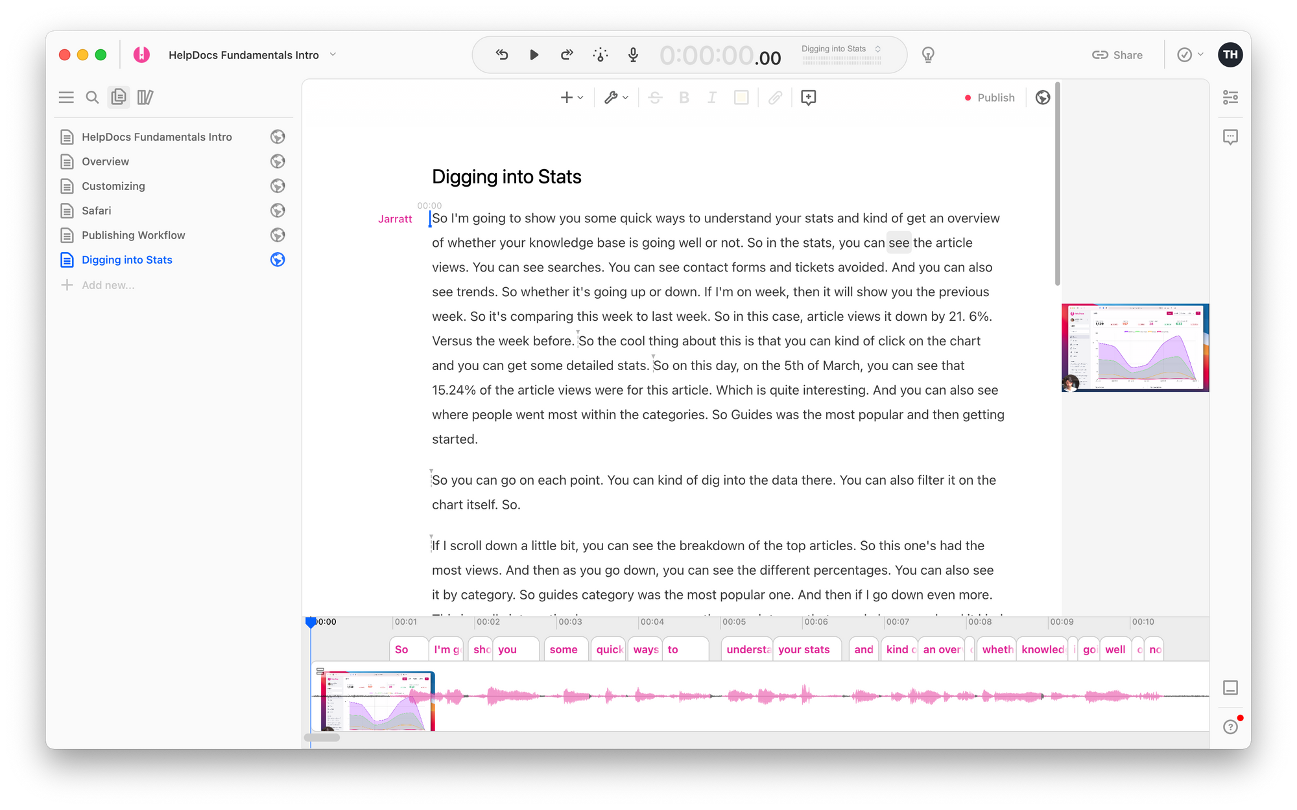Click the record microphone icon
1297x810 pixels.
coord(633,55)
